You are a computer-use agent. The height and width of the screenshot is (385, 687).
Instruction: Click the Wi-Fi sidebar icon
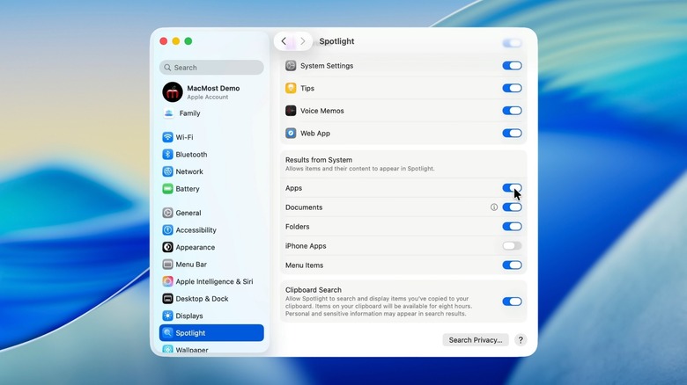[x=167, y=137]
